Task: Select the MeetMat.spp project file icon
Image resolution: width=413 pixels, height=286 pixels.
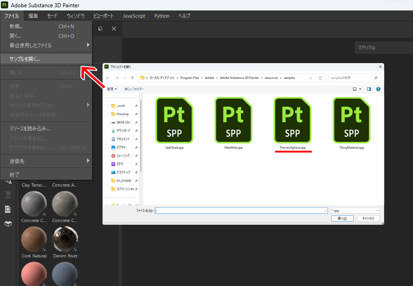Action: pos(233,120)
